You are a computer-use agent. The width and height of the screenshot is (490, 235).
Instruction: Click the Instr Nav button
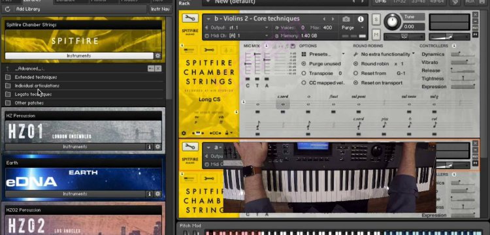[160, 9]
